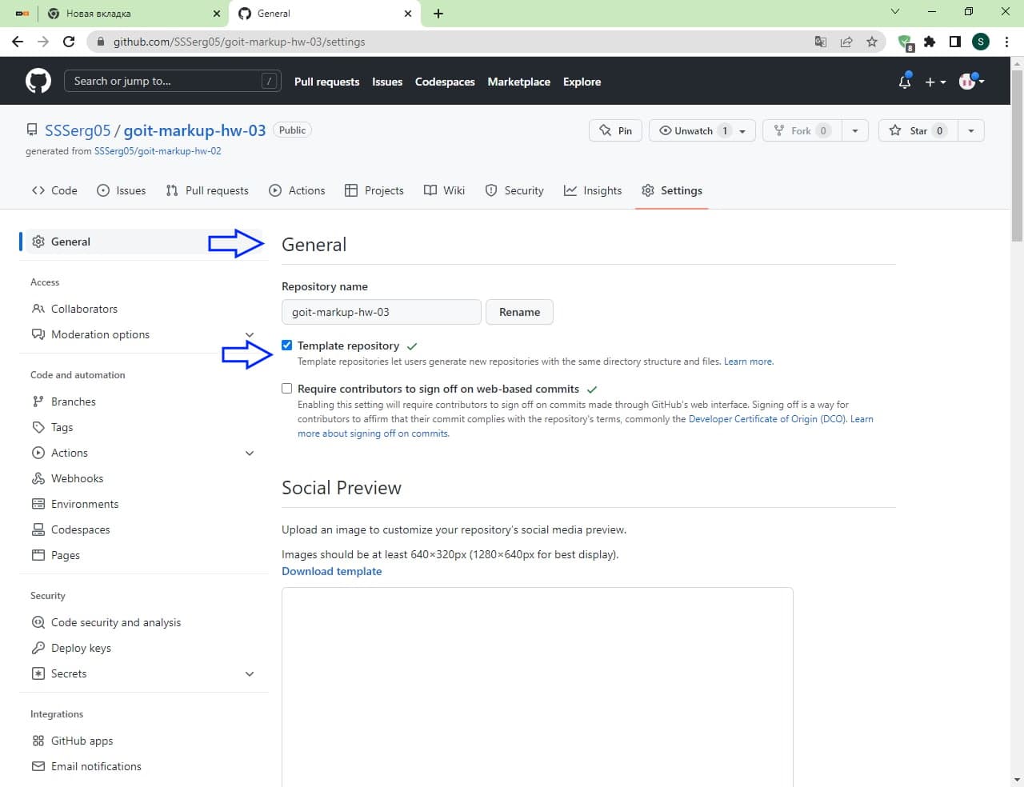Screen dimensions: 1024x787
Task: Open Developer Certificate of Origin link
Action: [766, 419]
